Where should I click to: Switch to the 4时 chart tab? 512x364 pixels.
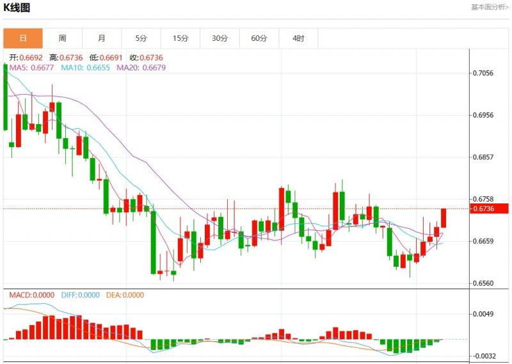point(298,38)
